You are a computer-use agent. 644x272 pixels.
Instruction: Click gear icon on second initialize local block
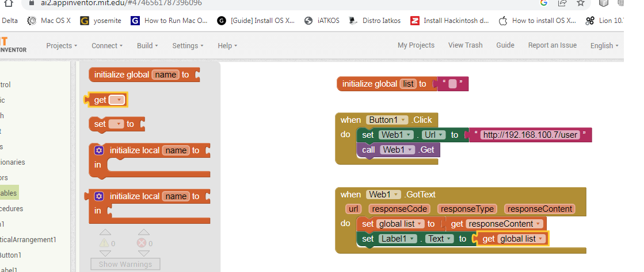99,196
